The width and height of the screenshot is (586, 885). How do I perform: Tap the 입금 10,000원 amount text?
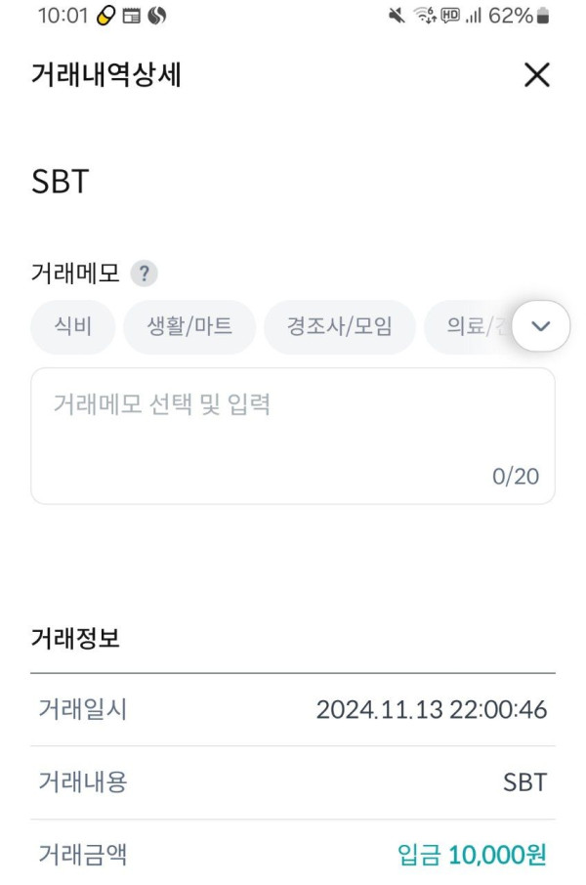(472, 856)
